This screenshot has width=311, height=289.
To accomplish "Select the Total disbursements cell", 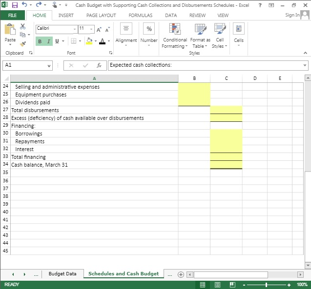I will [x=94, y=110].
